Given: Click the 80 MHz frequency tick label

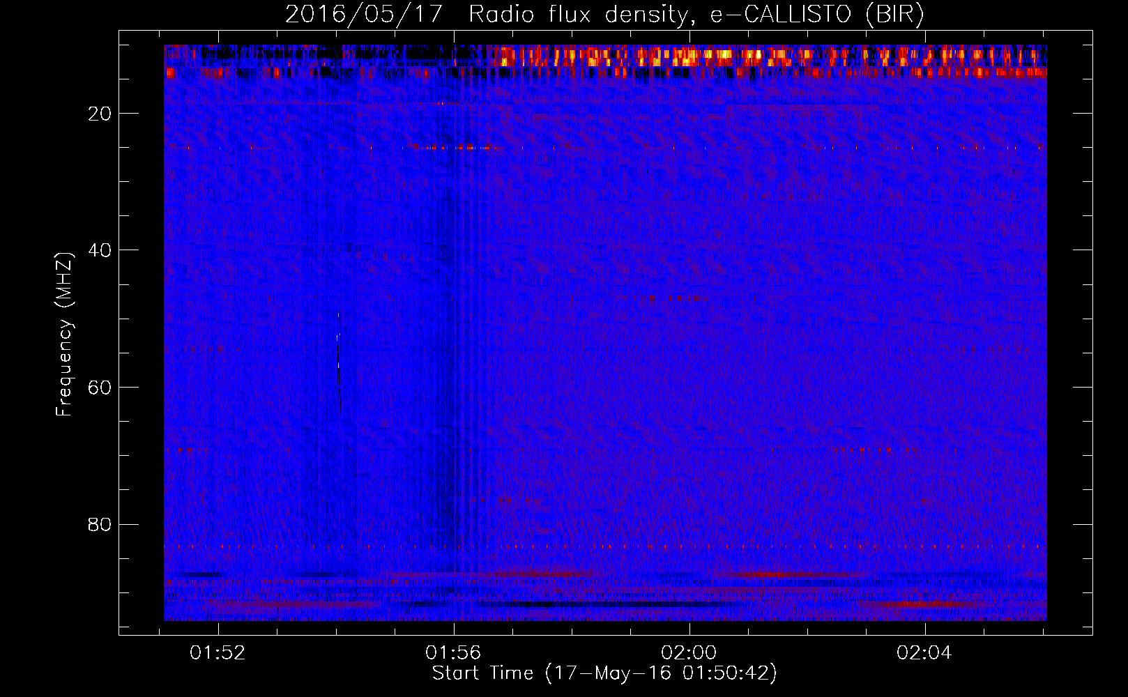Looking at the screenshot, I should 100,524.
